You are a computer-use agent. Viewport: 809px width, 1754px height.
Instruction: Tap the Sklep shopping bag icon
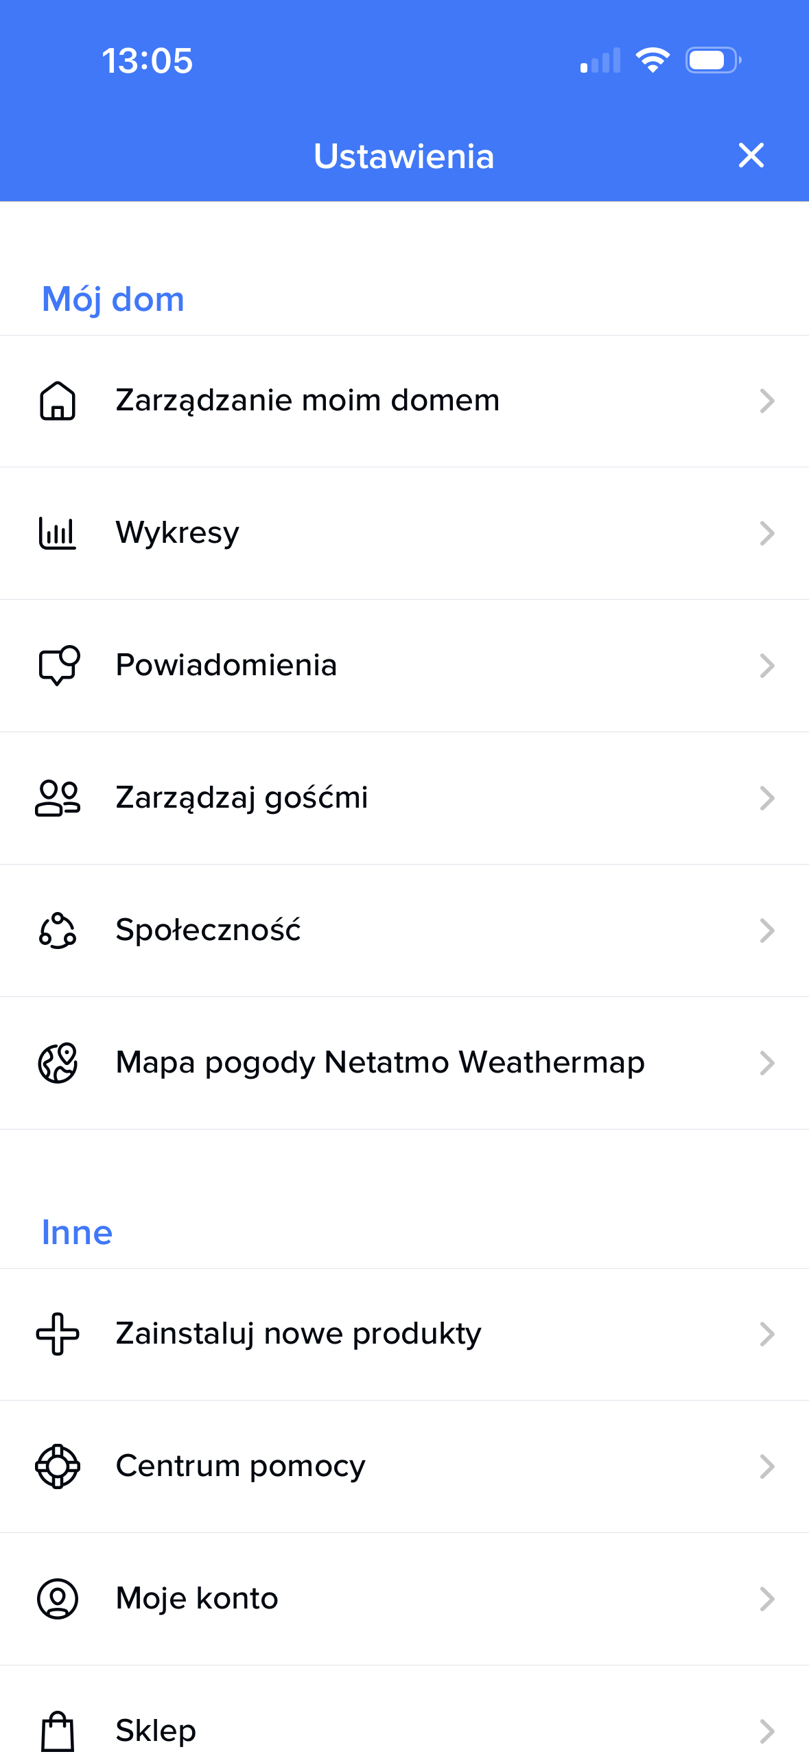click(58, 1731)
